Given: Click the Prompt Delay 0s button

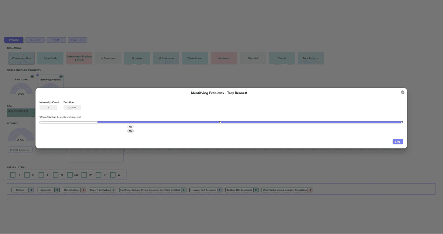Looking at the screenshot, I should pyautogui.click(x=19, y=149).
